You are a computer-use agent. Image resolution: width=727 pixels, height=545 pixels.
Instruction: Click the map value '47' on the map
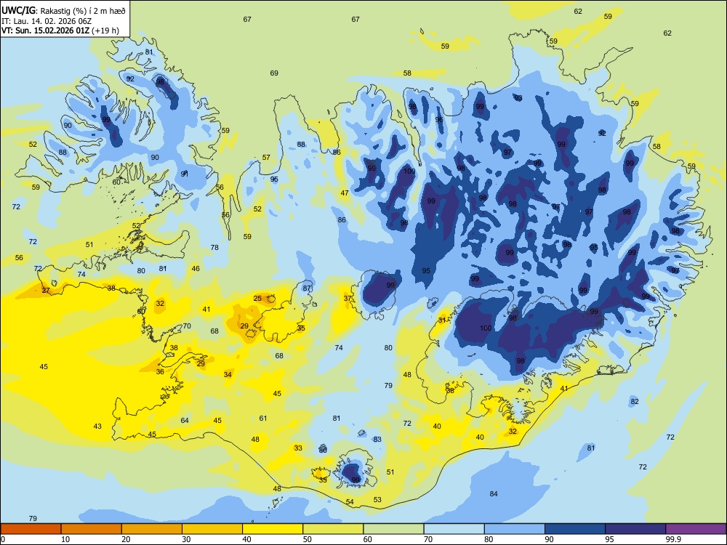[x=345, y=193]
